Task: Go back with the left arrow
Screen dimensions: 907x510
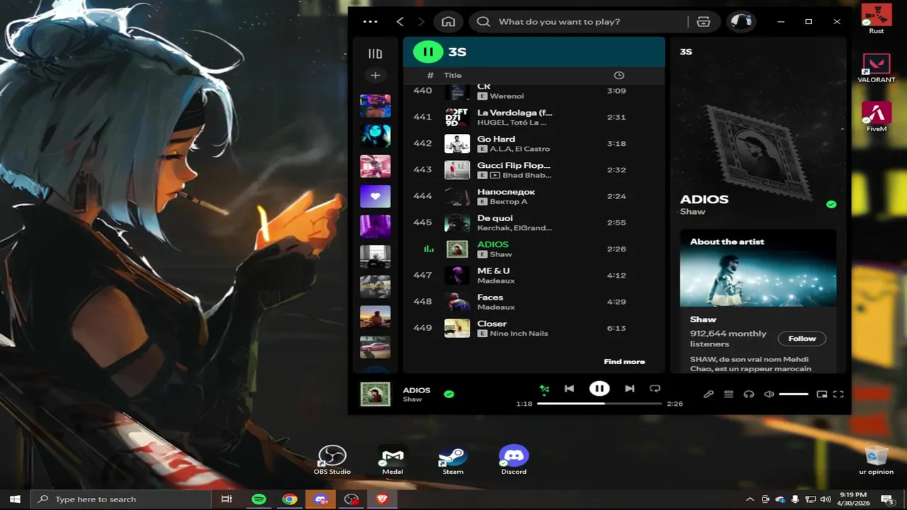Action: click(x=400, y=21)
